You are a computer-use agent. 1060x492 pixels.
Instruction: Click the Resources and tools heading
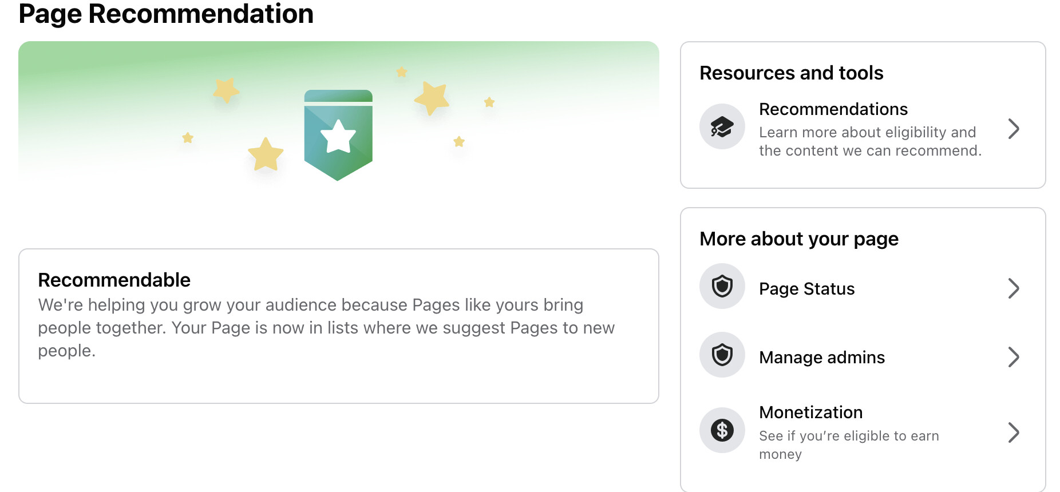pos(792,73)
